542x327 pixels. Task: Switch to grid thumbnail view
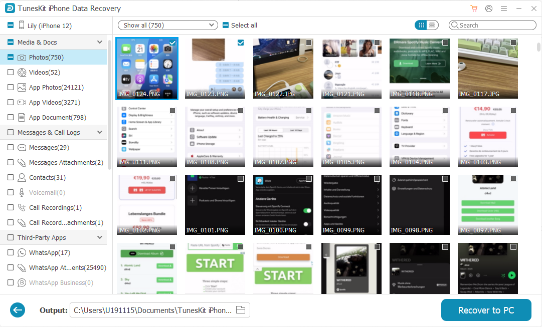coord(421,25)
